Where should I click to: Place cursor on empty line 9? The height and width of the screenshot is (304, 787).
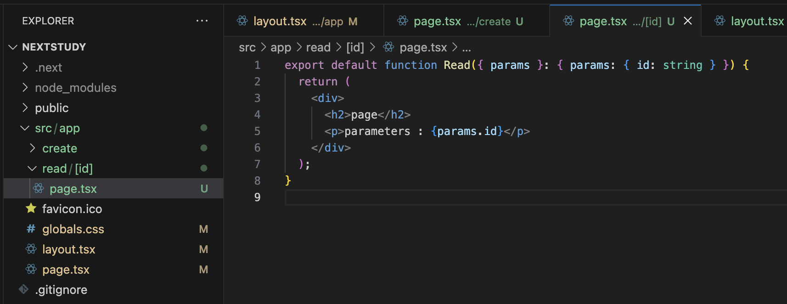tap(535, 197)
